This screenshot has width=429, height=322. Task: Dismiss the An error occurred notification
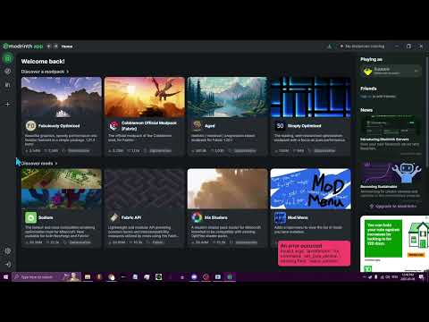[314, 253]
